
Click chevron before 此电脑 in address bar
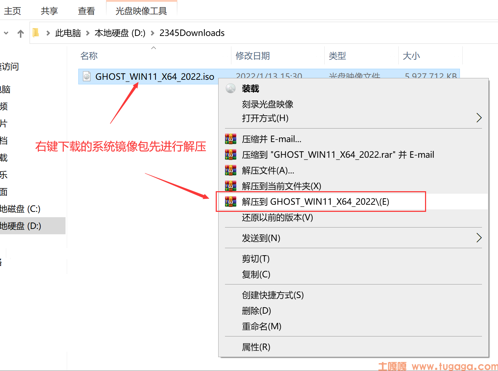(x=48, y=33)
